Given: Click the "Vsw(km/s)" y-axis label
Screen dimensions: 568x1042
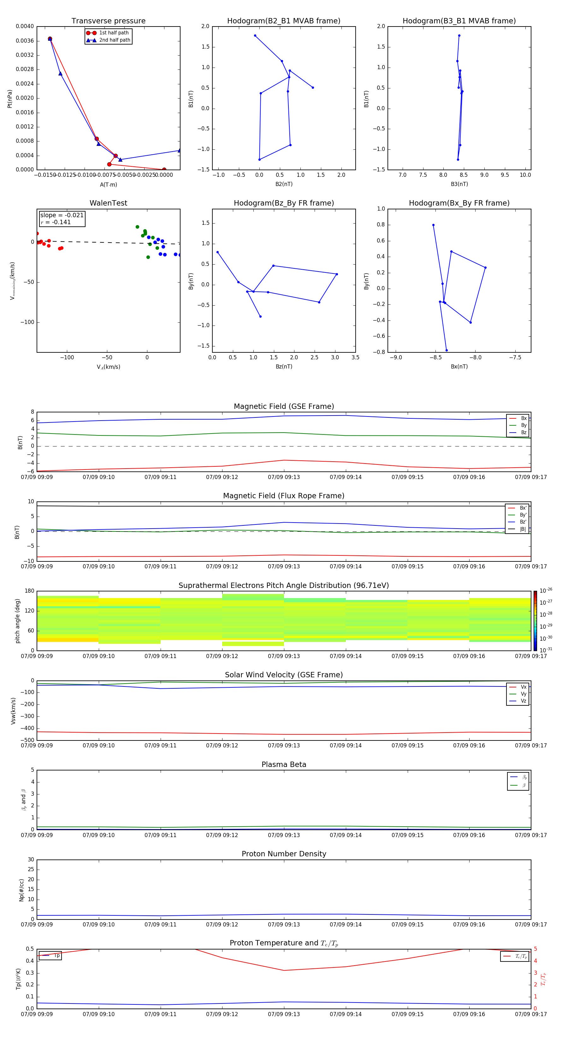Looking at the screenshot, I should [x=13, y=711].
